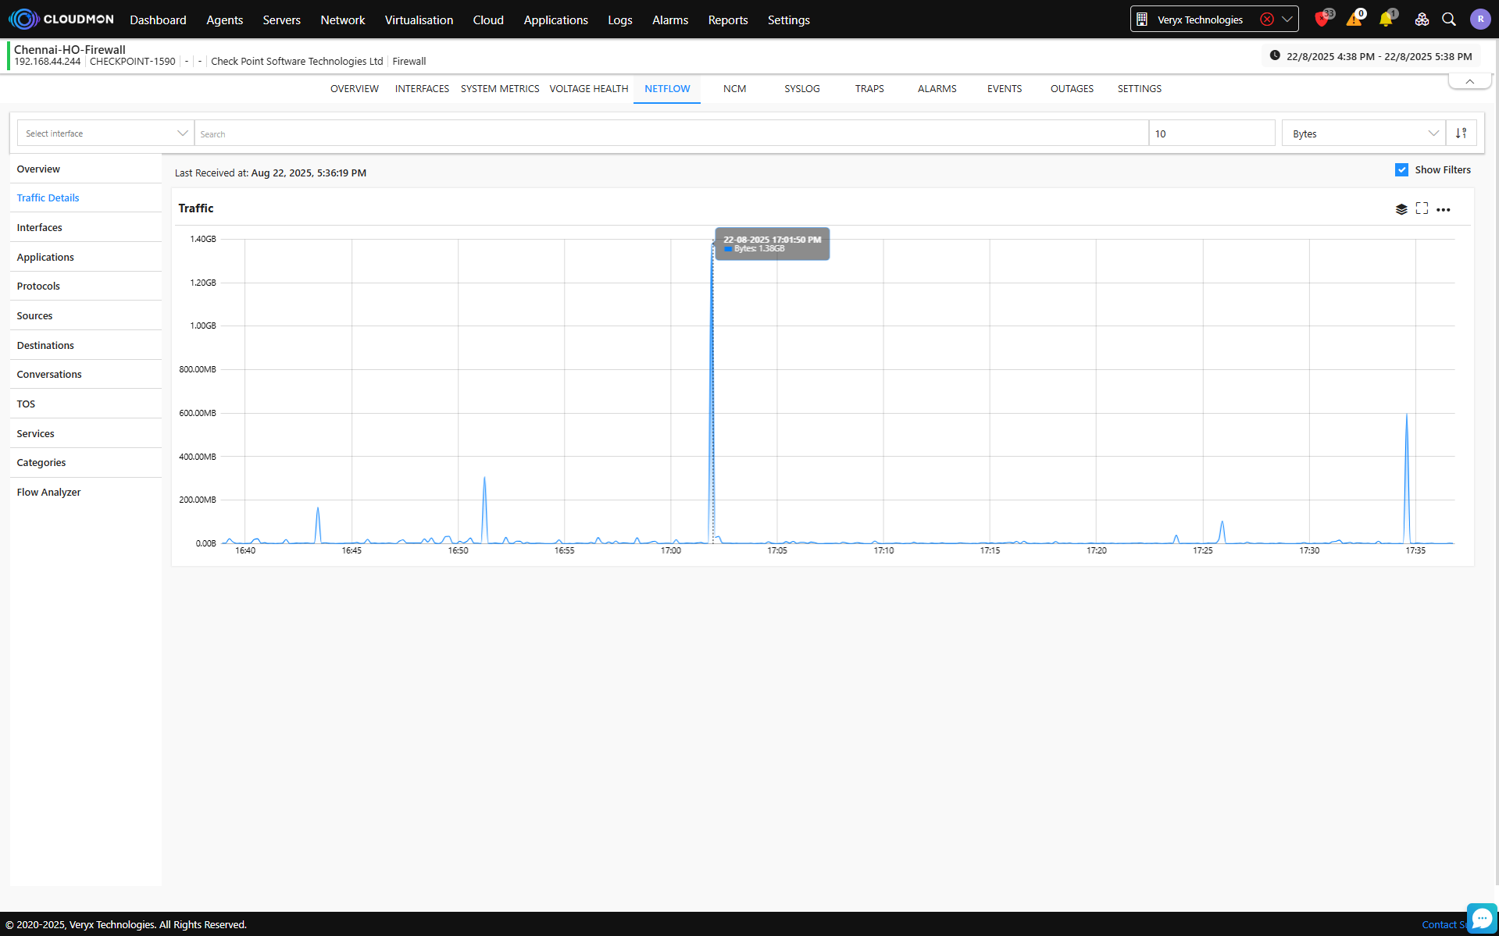1499x936 pixels.
Task: Click the red shield critical alerts icon
Action: 1321,20
